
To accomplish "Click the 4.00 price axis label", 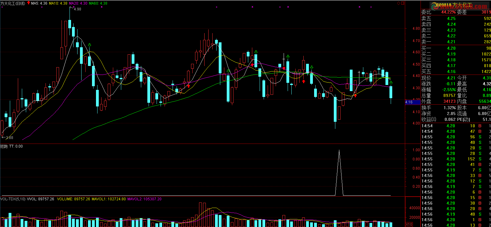I will point(416,123).
